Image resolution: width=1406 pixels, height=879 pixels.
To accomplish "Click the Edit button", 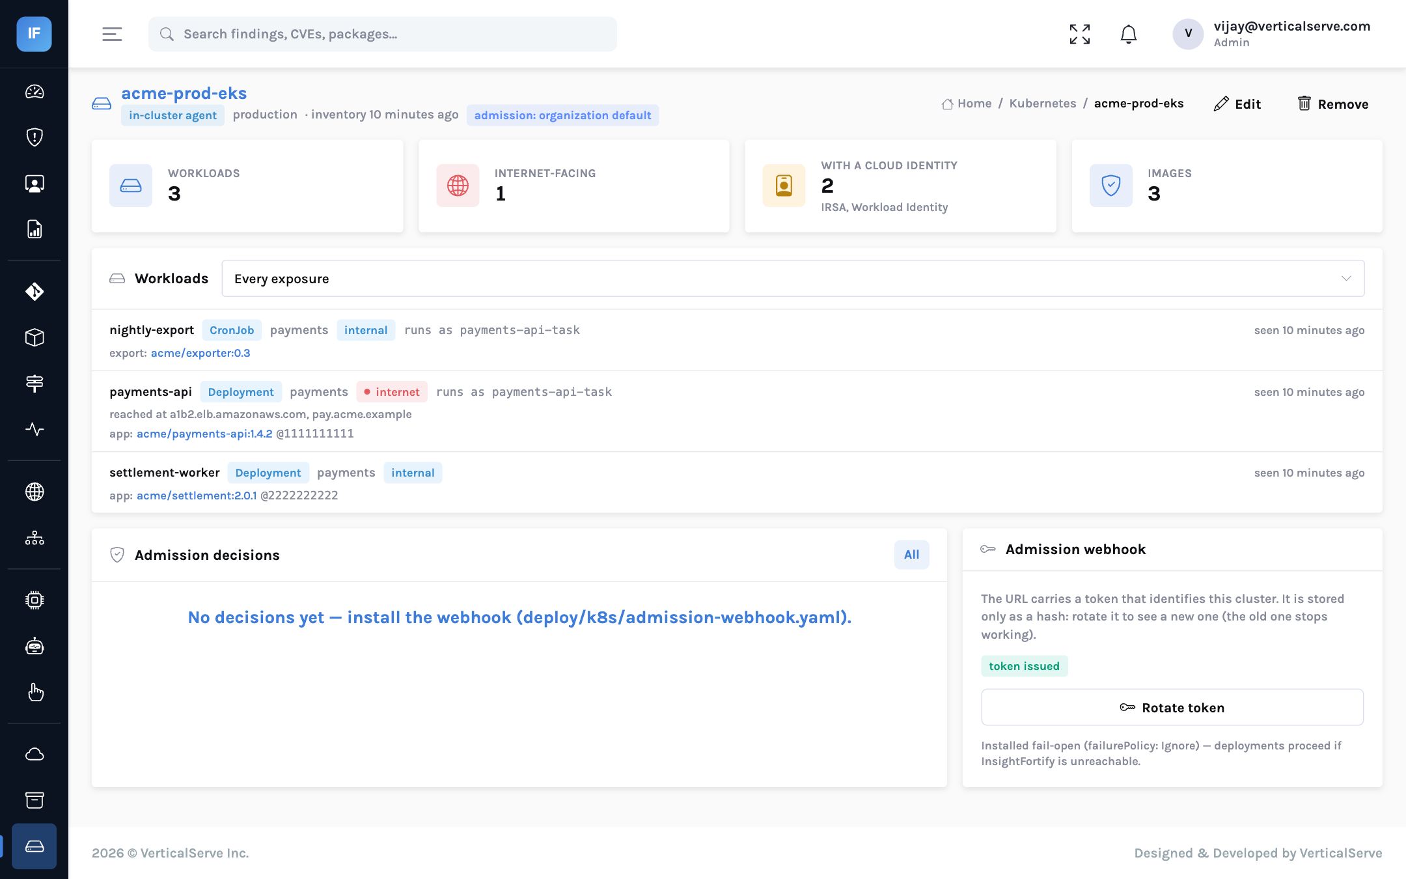I will [x=1237, y=104].
